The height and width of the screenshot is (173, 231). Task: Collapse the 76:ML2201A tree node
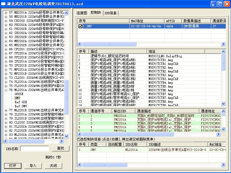[x=6, y=90]
